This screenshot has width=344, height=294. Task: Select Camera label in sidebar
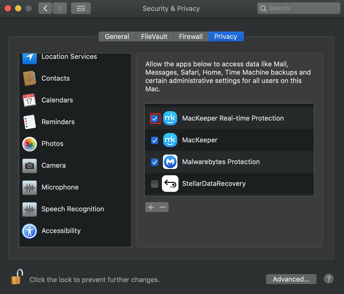54,165
